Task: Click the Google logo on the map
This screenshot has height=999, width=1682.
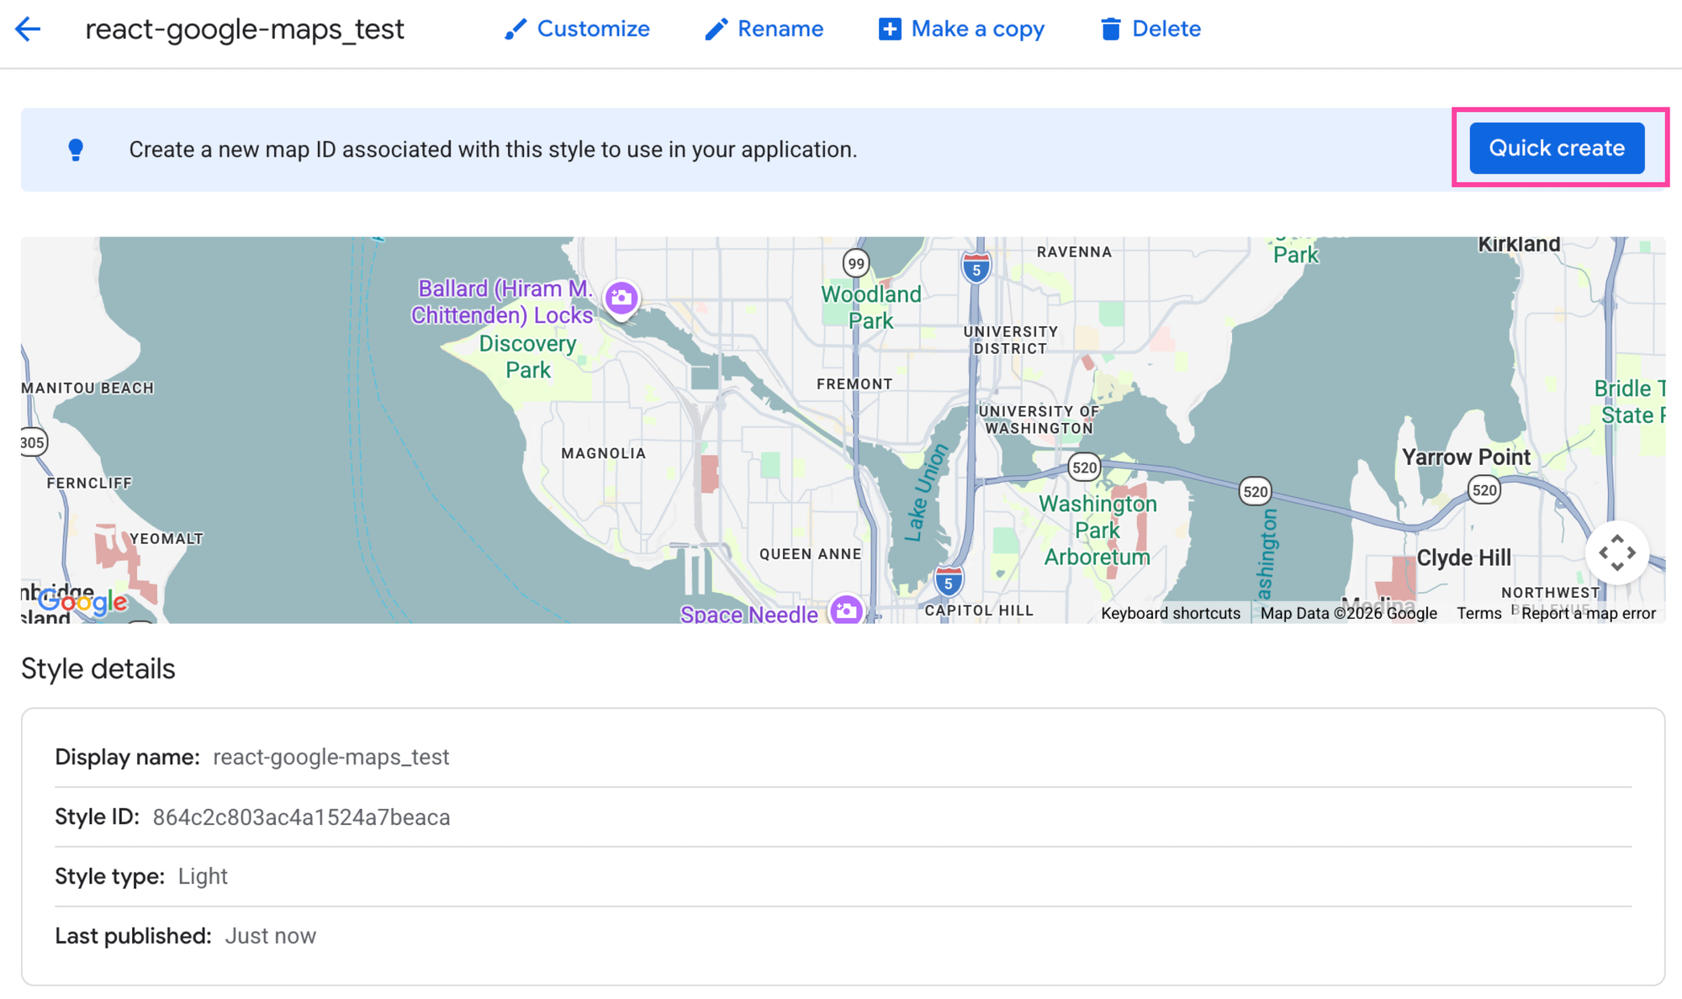Action: 82,601
